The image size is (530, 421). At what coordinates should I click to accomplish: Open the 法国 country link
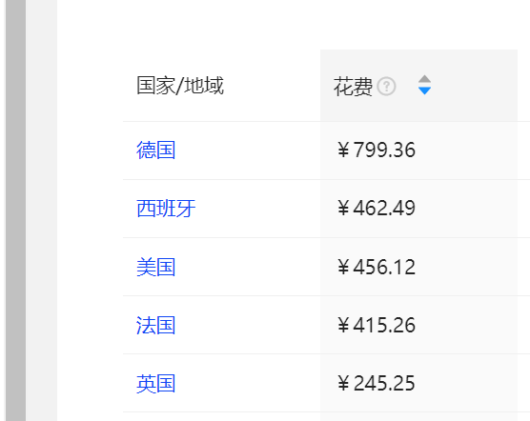pos(155,325)
